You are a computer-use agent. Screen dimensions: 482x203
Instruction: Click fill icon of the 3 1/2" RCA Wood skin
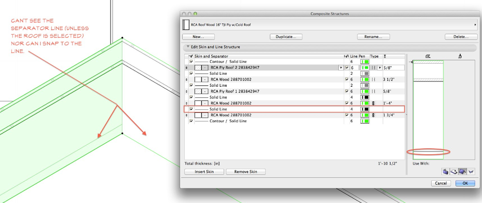click(x=198, y=80)
